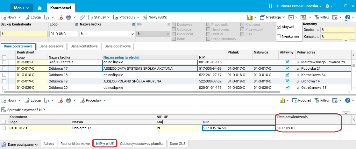Screen dimensions: 356x149
Task: Click bottom toolbar Filtruj button
Action: coord(322,100)
